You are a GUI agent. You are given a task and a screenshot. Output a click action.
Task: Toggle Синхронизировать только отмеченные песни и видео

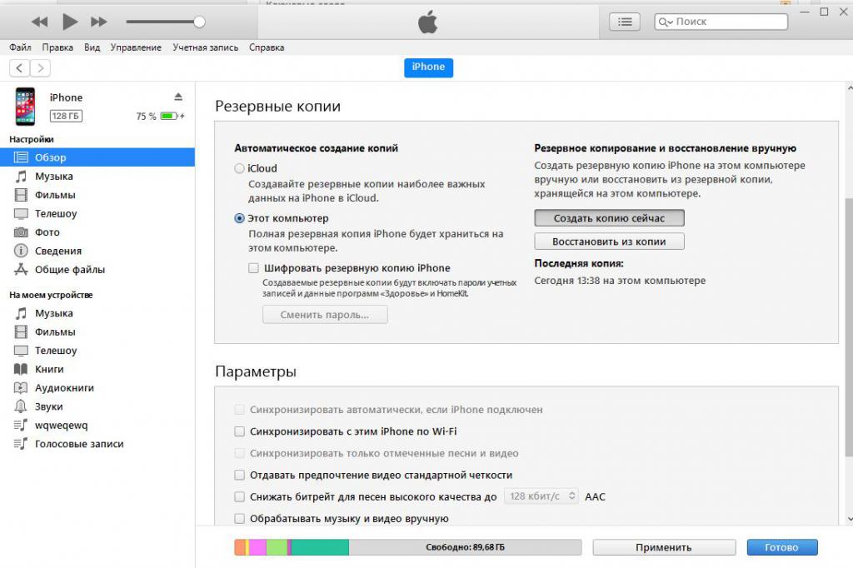[239, 453]
